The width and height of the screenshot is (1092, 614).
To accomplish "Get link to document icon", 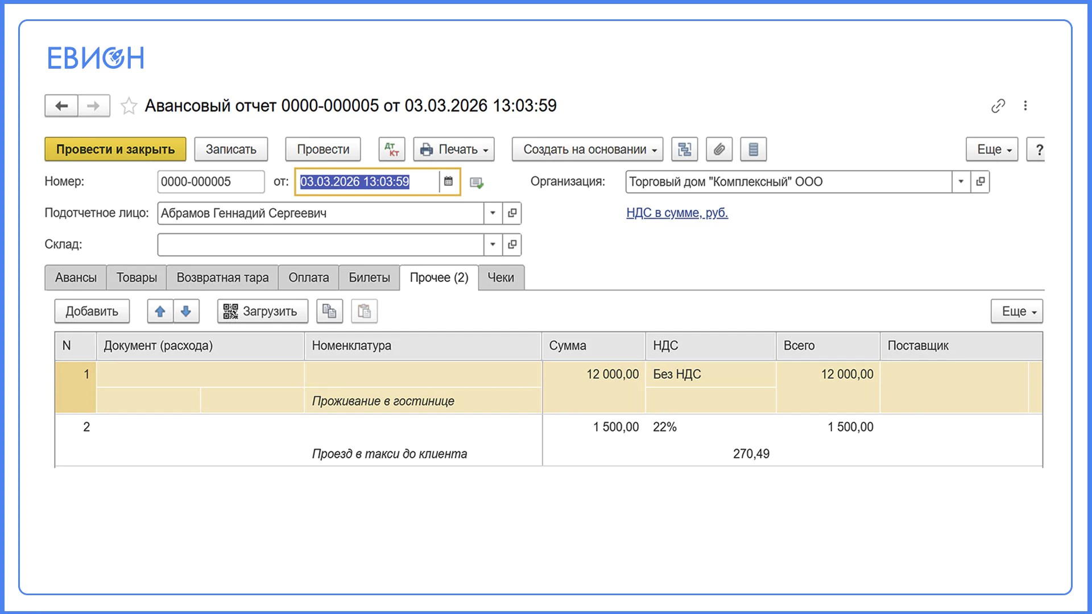I will click(x=998, y=106).
